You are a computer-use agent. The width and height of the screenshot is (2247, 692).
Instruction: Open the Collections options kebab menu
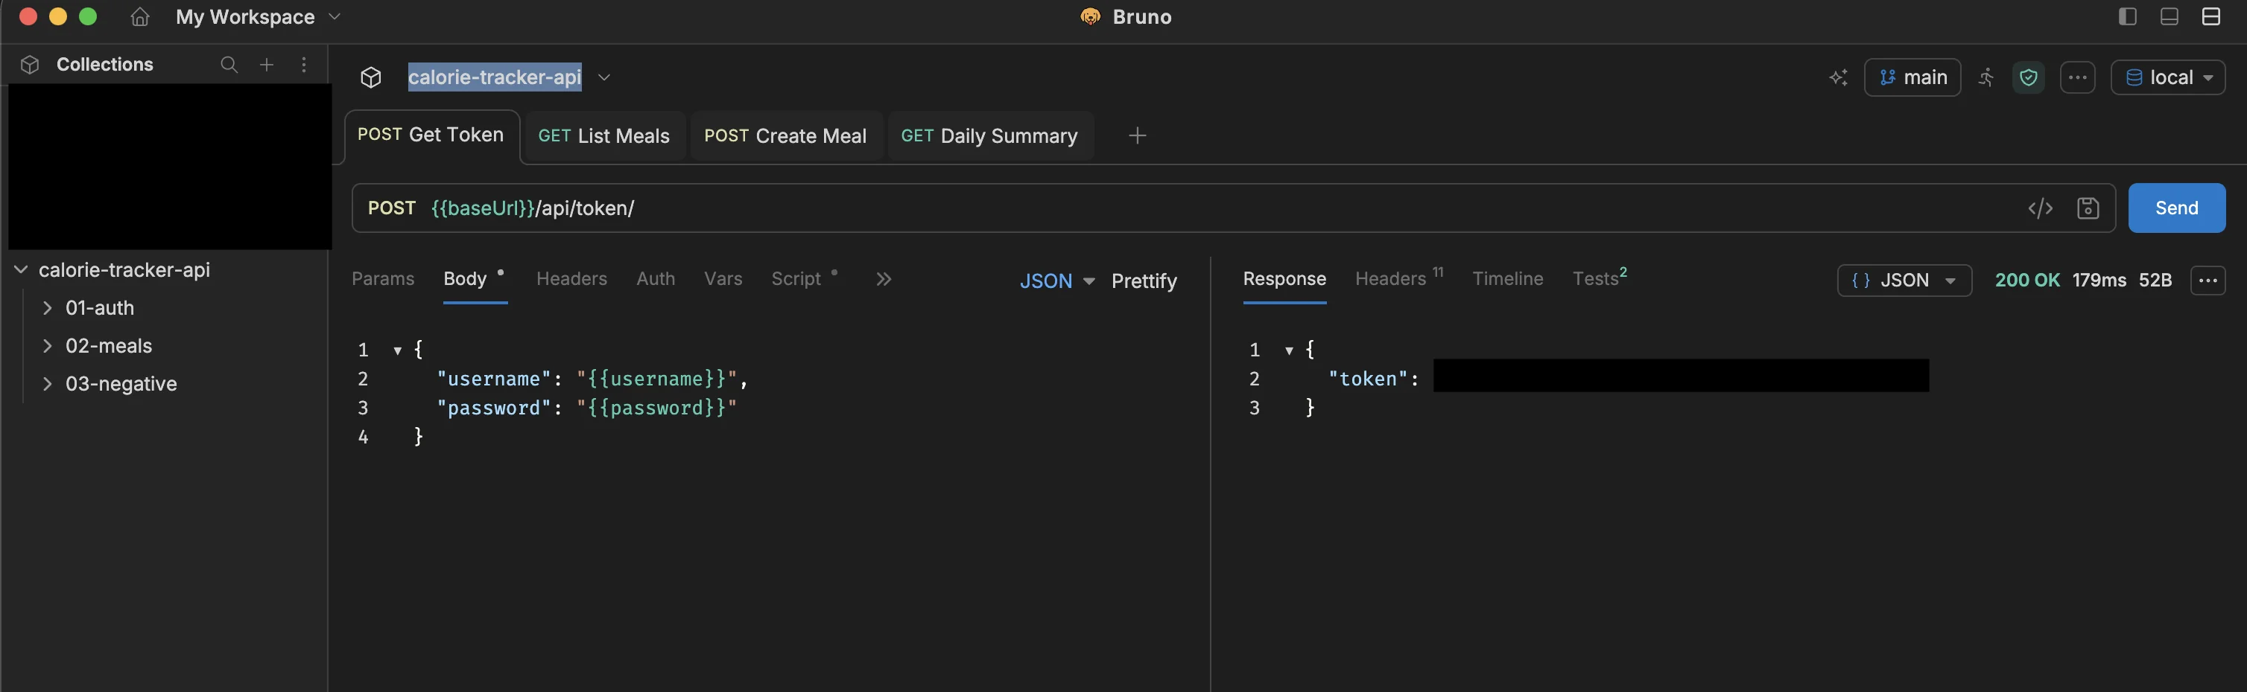(x=303, y=65)
